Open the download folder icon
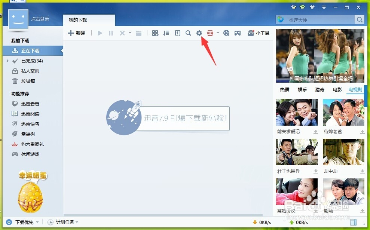370x230 pixels. [x=139, y=33]
